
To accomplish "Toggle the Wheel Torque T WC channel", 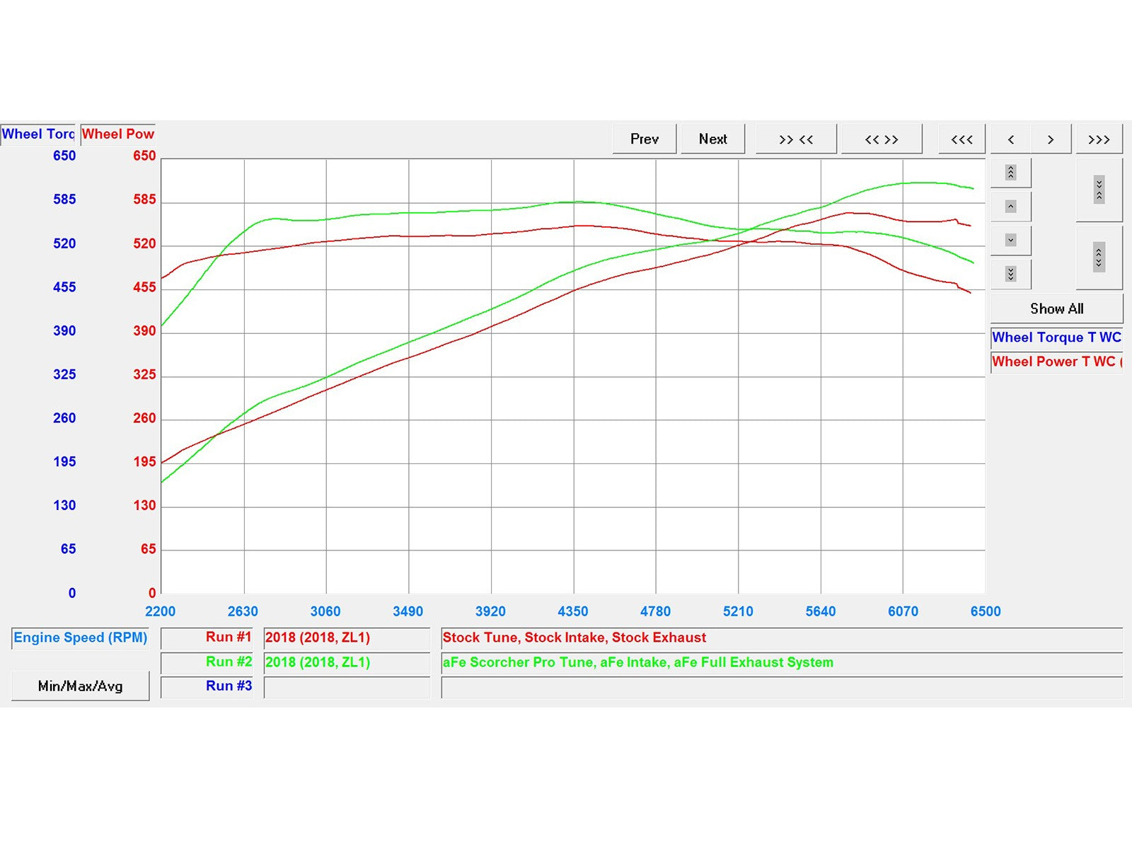I will [1056, 337].
